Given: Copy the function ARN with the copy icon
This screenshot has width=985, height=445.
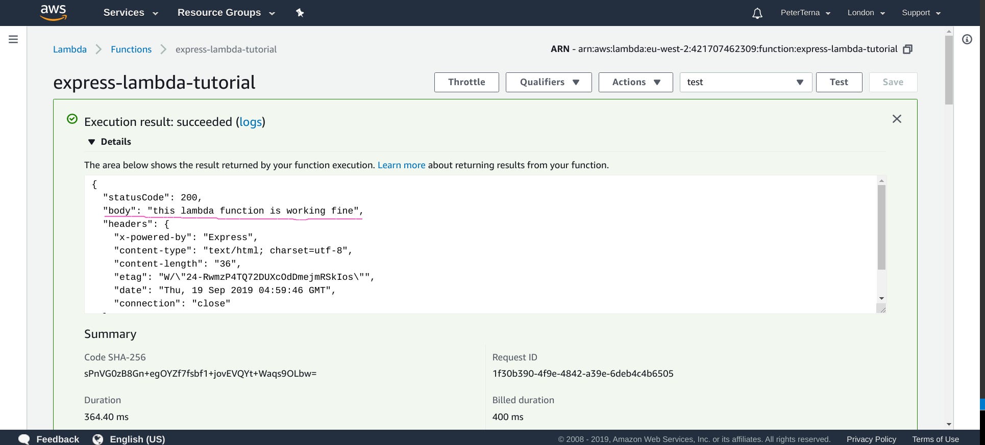Looking at the screenshot, I should pyautogui.click(x=907, y=49).
